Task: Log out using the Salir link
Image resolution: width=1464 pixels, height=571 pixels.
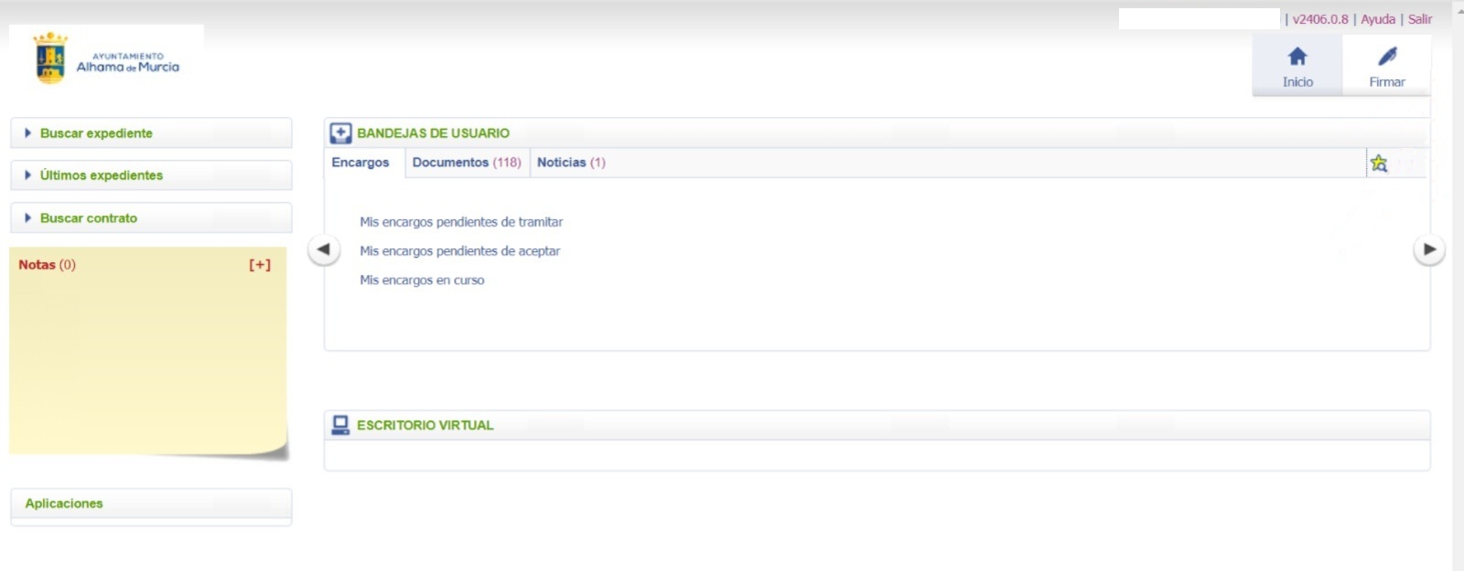Action: click(1419, 19)
